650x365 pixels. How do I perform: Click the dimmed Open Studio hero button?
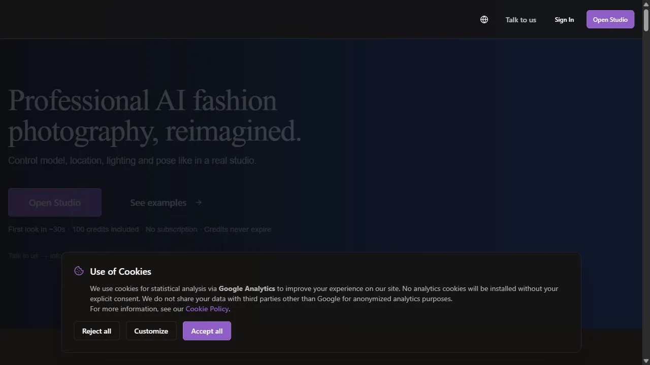click(x=55, y=202)
